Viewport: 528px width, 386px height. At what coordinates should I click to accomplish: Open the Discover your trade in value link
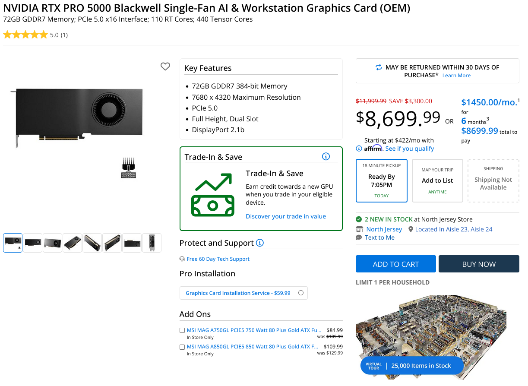point(286,216)
